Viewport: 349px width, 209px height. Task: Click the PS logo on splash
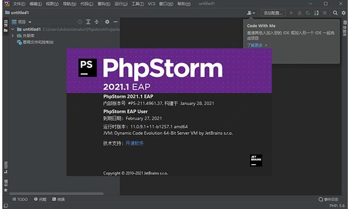pos(88,68)
